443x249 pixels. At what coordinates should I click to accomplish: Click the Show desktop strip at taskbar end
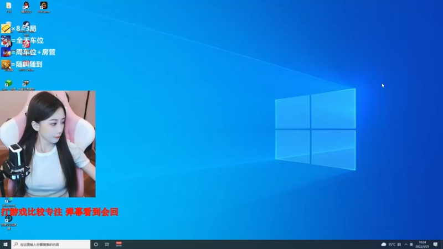tap(442, 245)
